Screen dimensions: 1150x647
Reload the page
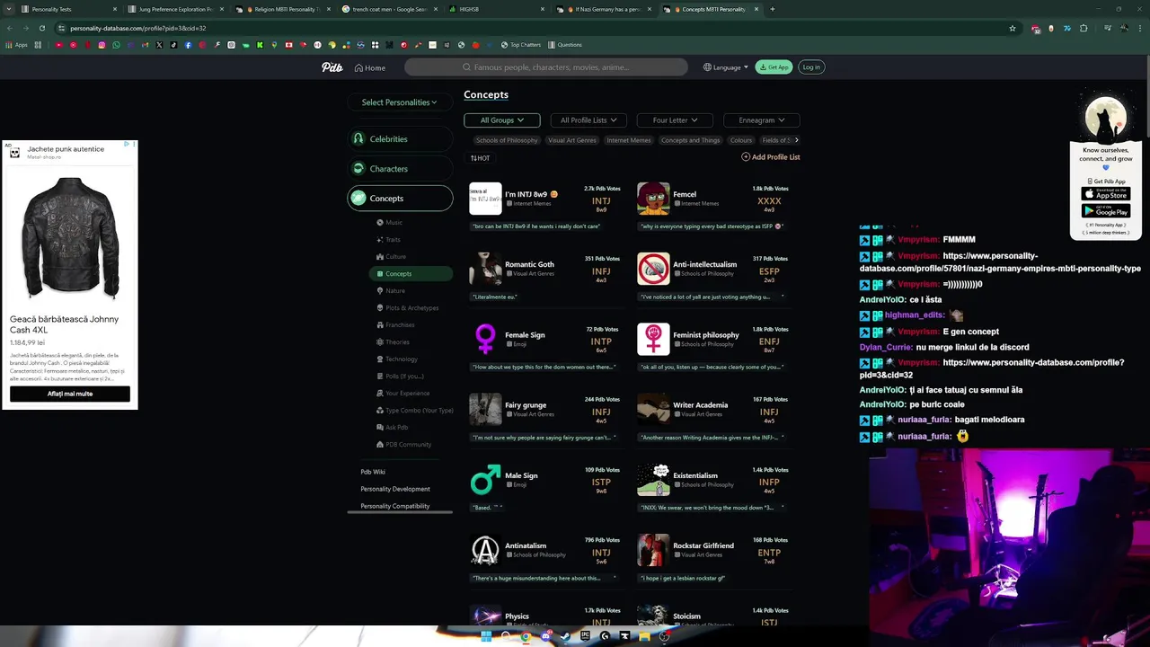(41, 28)
